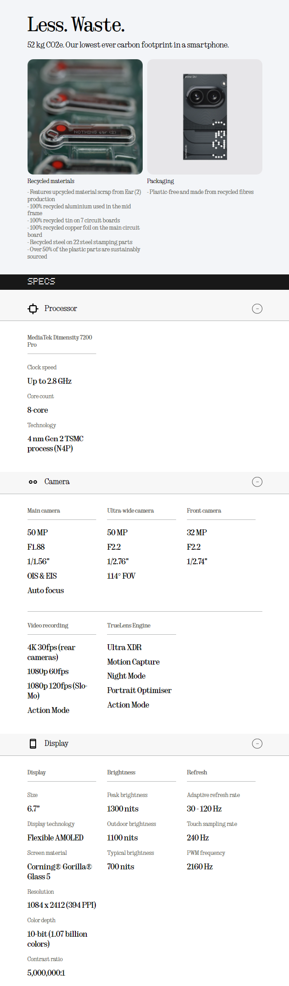Select the Camera section title
Screen dimensions: 289x986
point(57,482)
